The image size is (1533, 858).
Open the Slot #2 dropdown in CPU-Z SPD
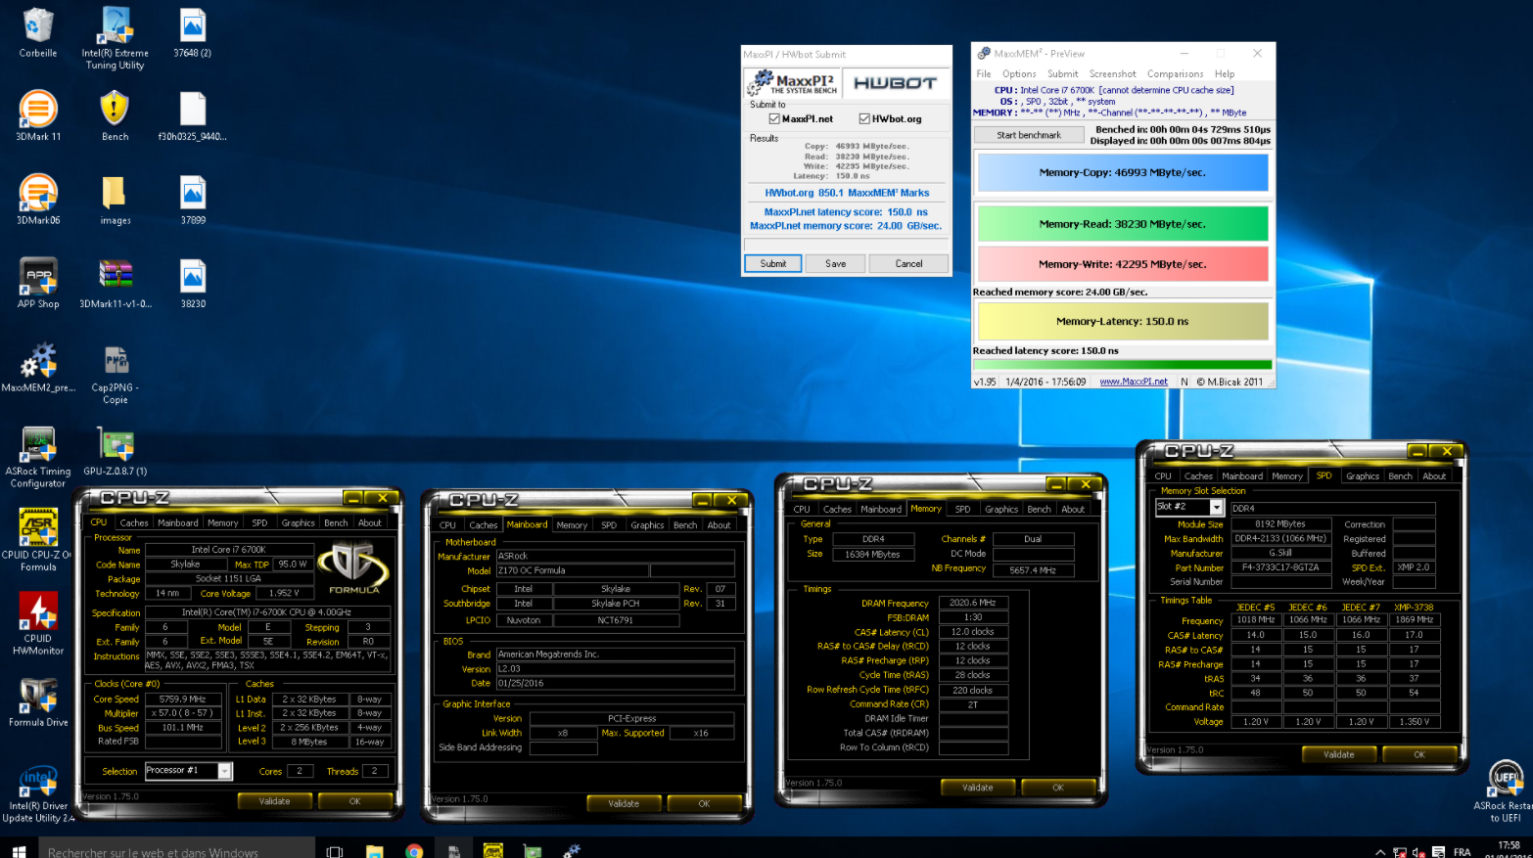(1216, 507)
